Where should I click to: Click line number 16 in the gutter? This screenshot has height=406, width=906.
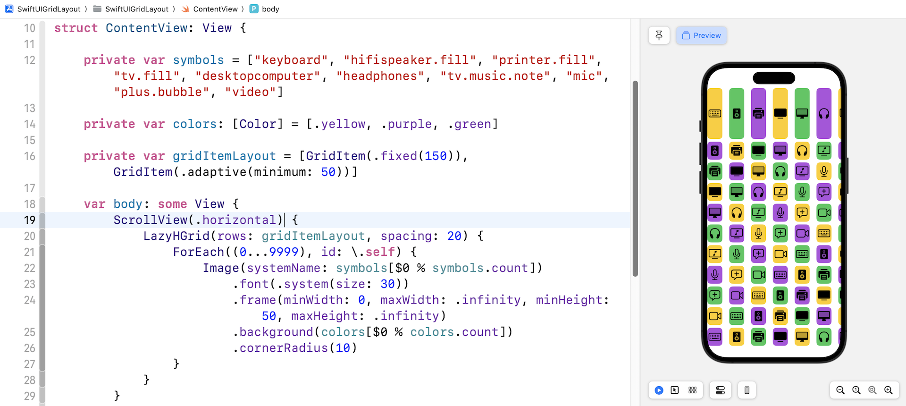[30, 156]
